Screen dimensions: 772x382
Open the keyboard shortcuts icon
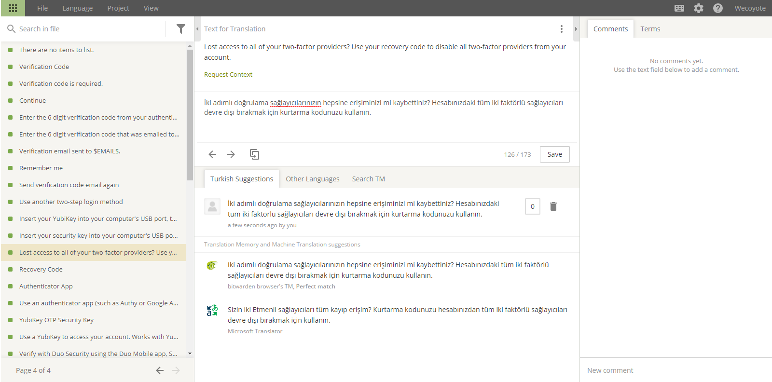(x=679, y=8)
